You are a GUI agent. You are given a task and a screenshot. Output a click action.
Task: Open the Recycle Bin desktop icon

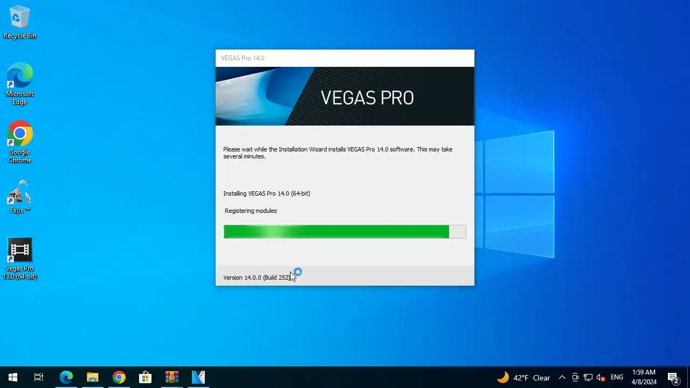19,22
